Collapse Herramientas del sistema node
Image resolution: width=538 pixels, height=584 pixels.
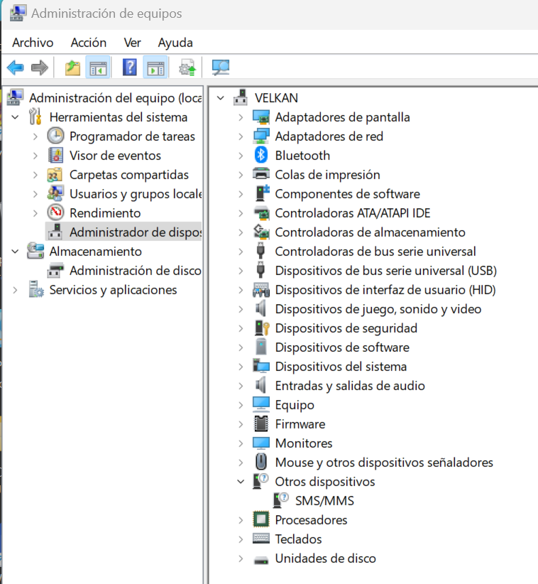[x=15, y=117]
